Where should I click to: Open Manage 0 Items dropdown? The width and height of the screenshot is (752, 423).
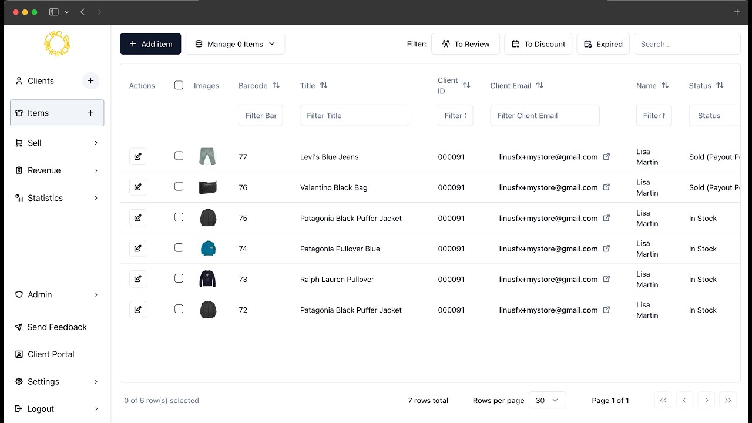click(235, 44)
